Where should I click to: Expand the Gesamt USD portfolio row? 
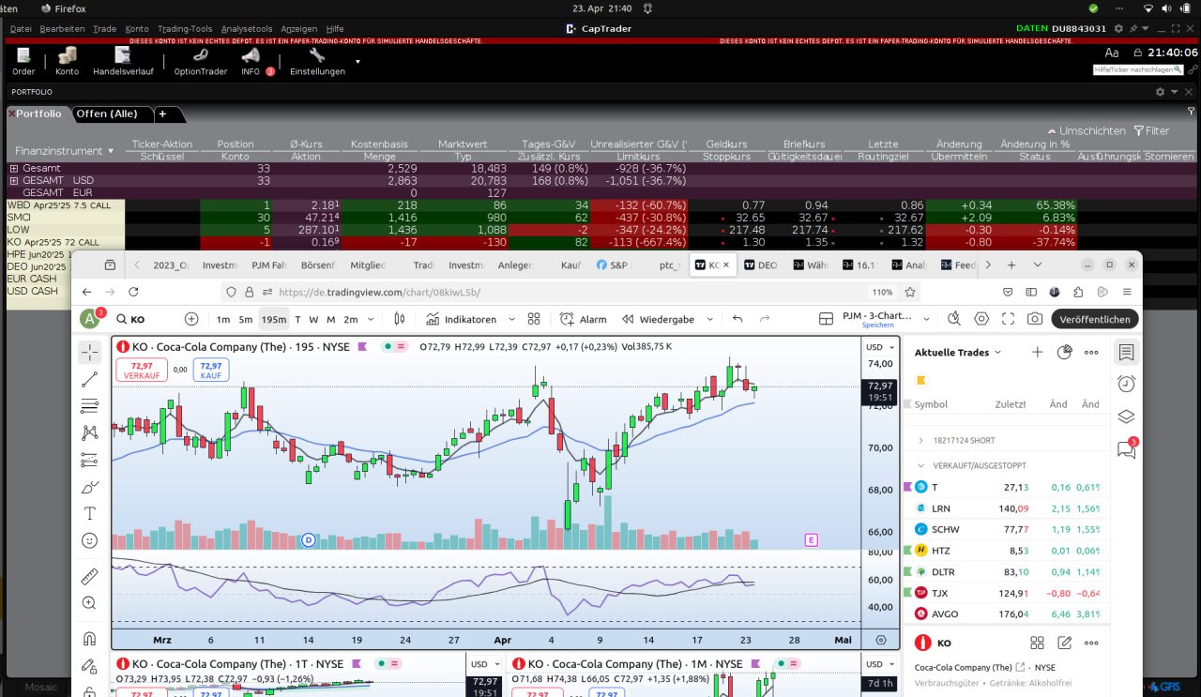coord(14,180)
